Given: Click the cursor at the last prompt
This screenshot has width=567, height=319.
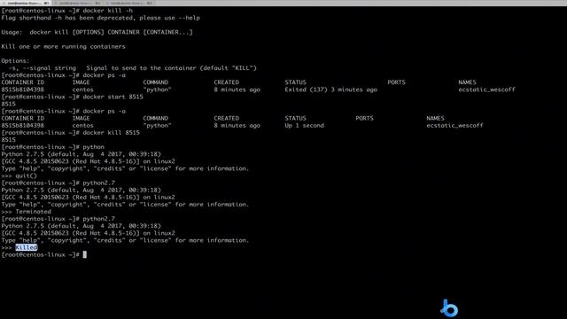Looking at the screenshot, I should [x=85, y=254].
